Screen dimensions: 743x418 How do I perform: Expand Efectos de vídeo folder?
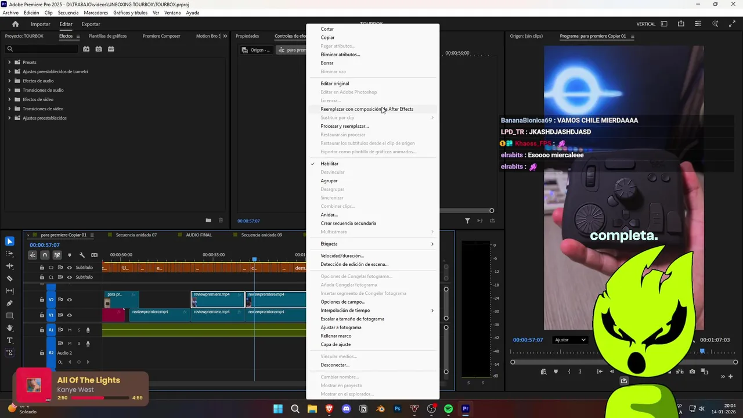[x=9, y=99]
